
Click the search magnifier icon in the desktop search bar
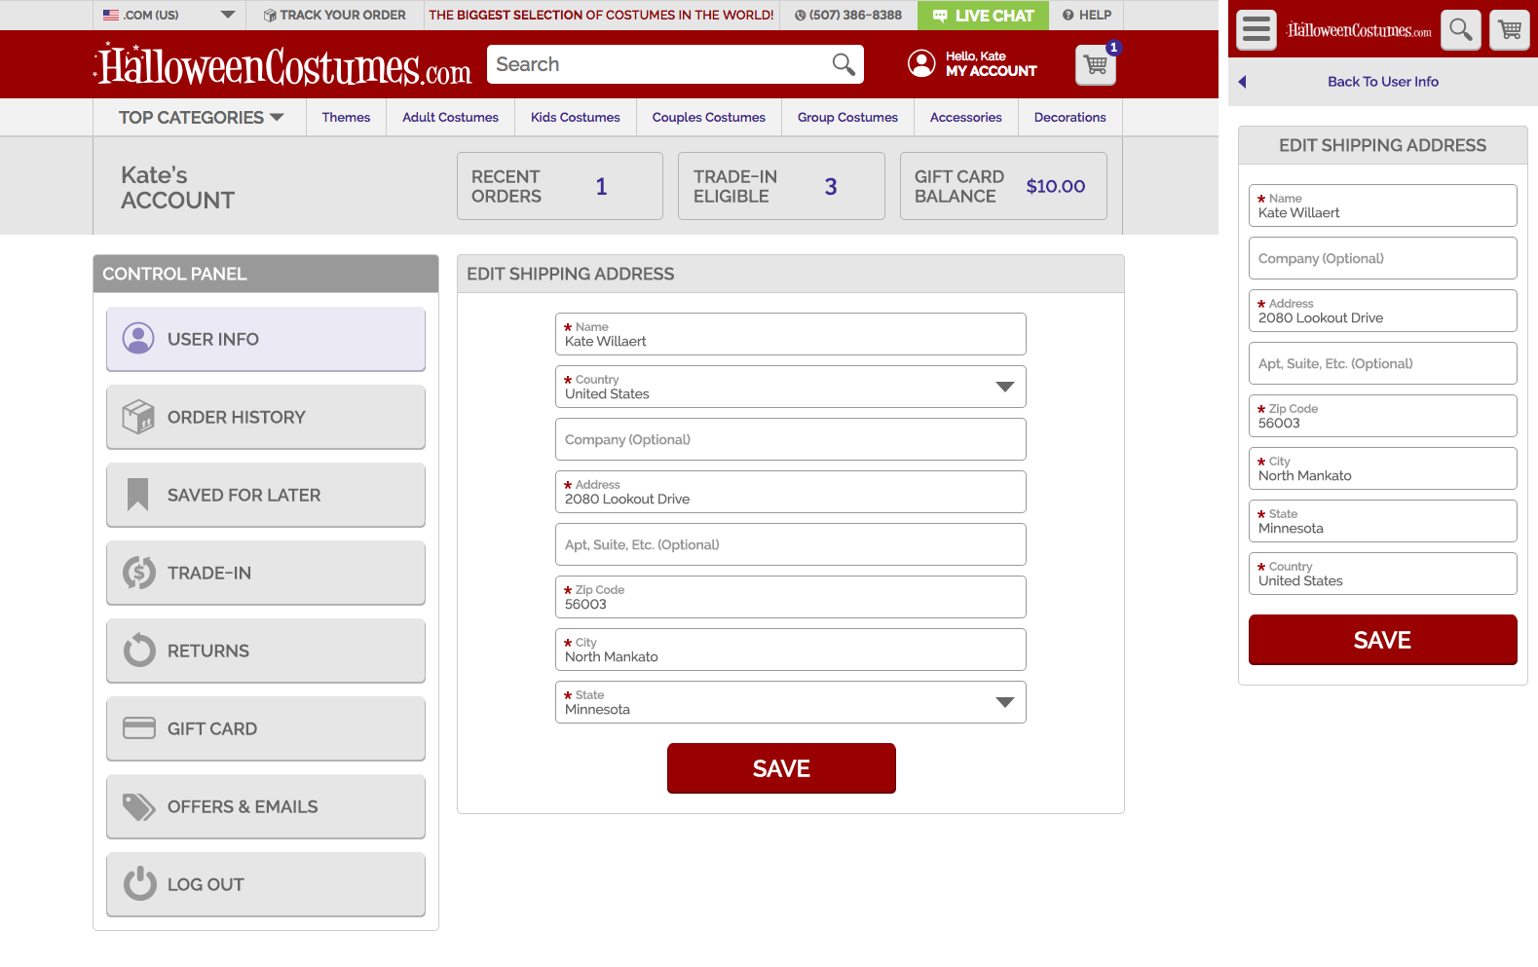click(844, 64)
